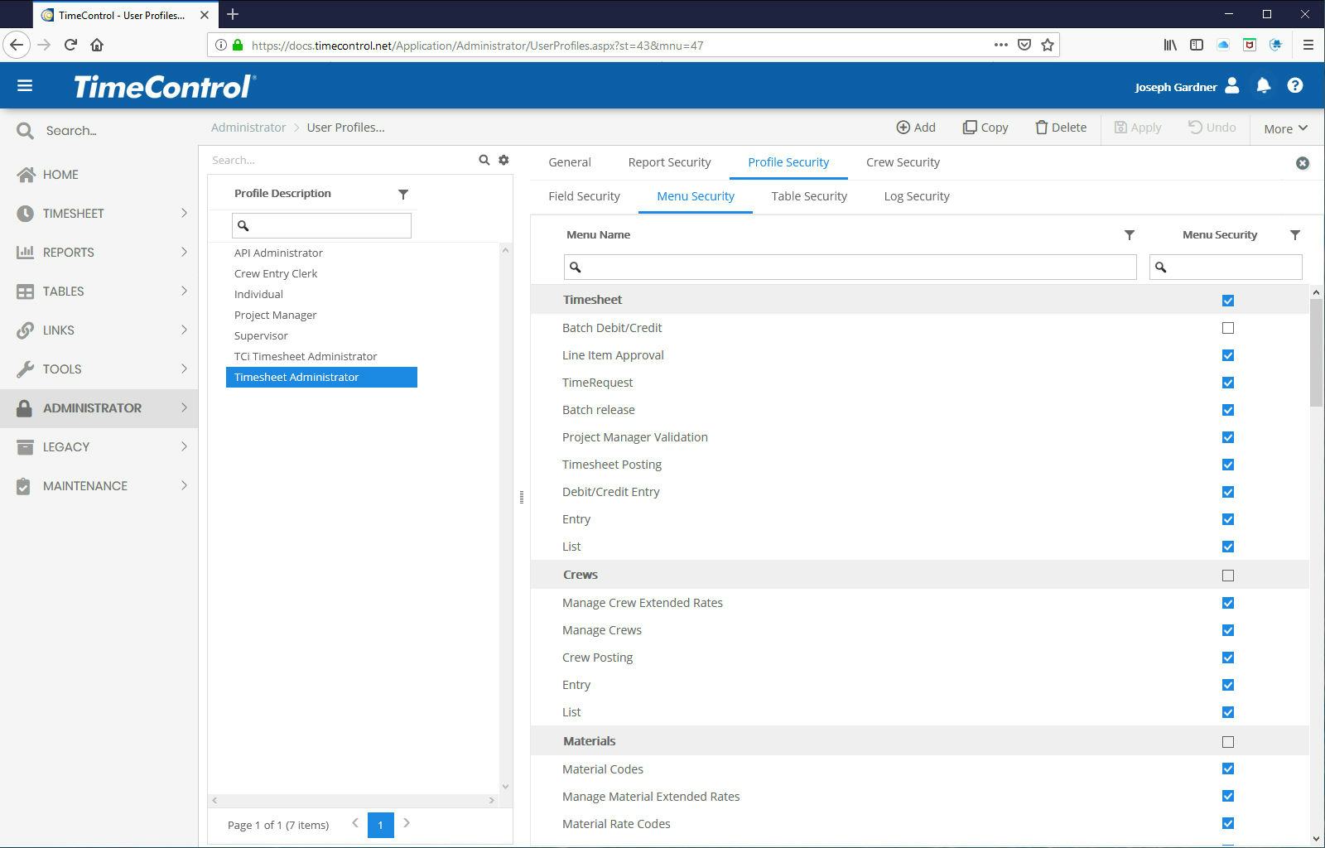Open the profile list settings gear icon
This screenshot has width=1325, height=848.
click(504, 159)
